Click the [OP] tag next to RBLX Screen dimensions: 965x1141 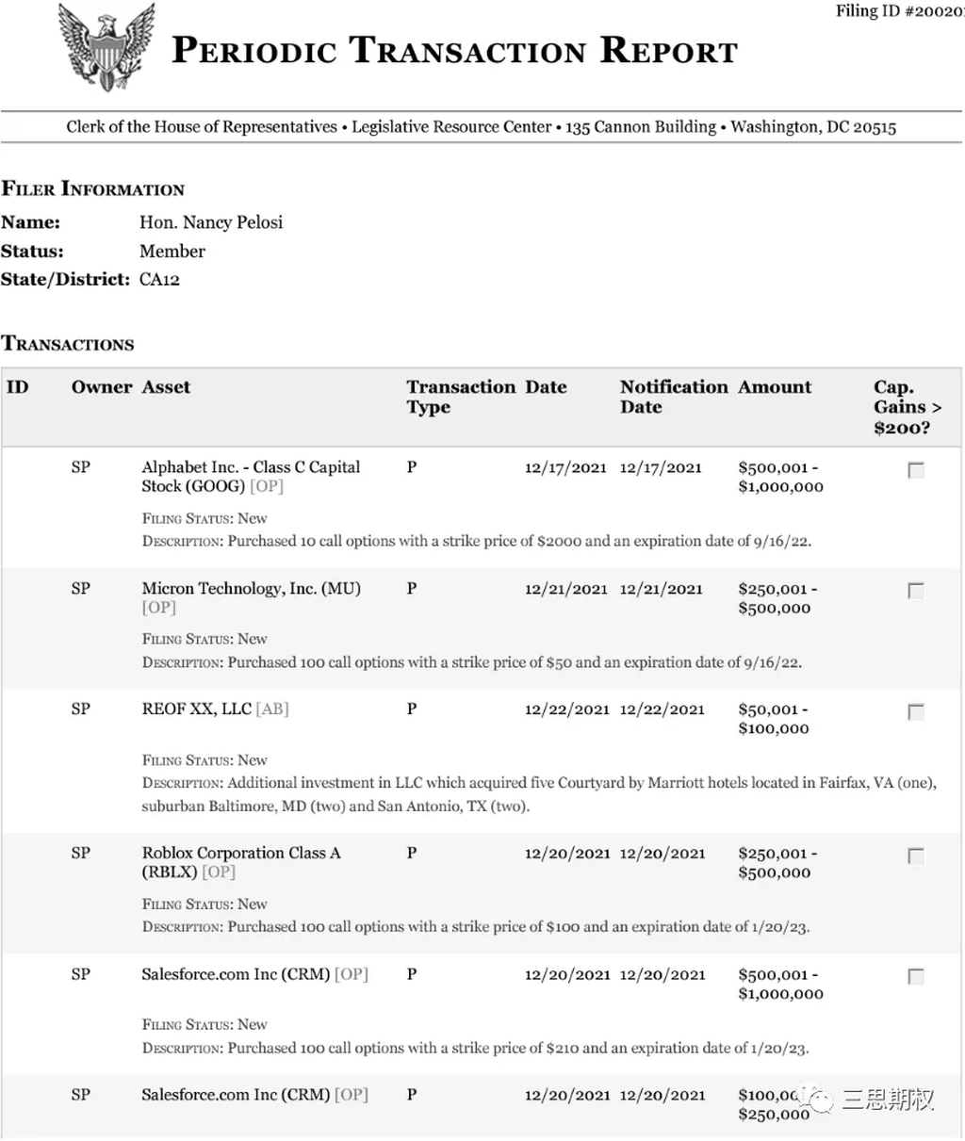click(219, 872)
